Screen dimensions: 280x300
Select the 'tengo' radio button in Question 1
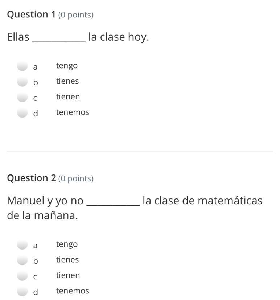22,66
